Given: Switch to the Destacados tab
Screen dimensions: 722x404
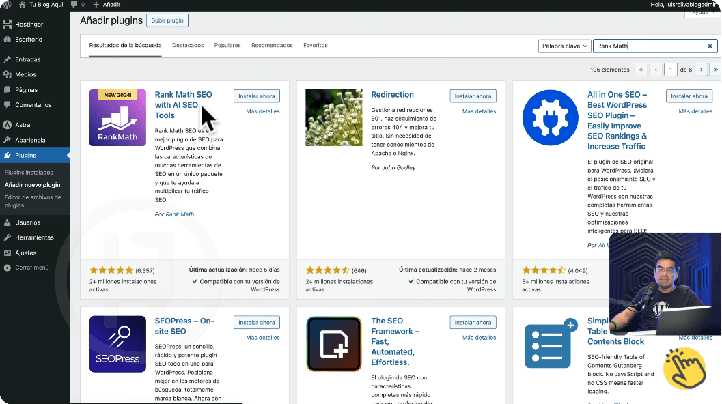Looking at the screenshot, I should [188, 45].
